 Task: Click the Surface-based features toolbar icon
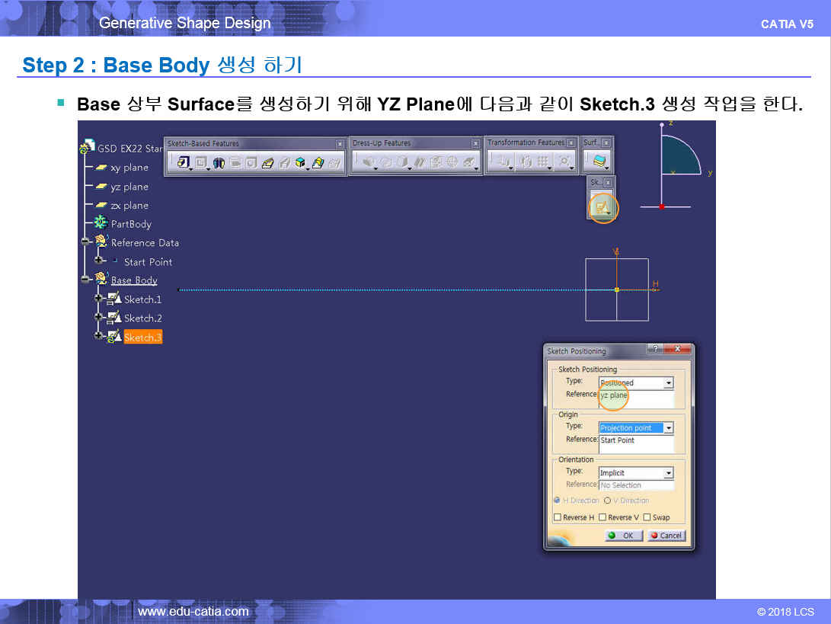point(600,162)
